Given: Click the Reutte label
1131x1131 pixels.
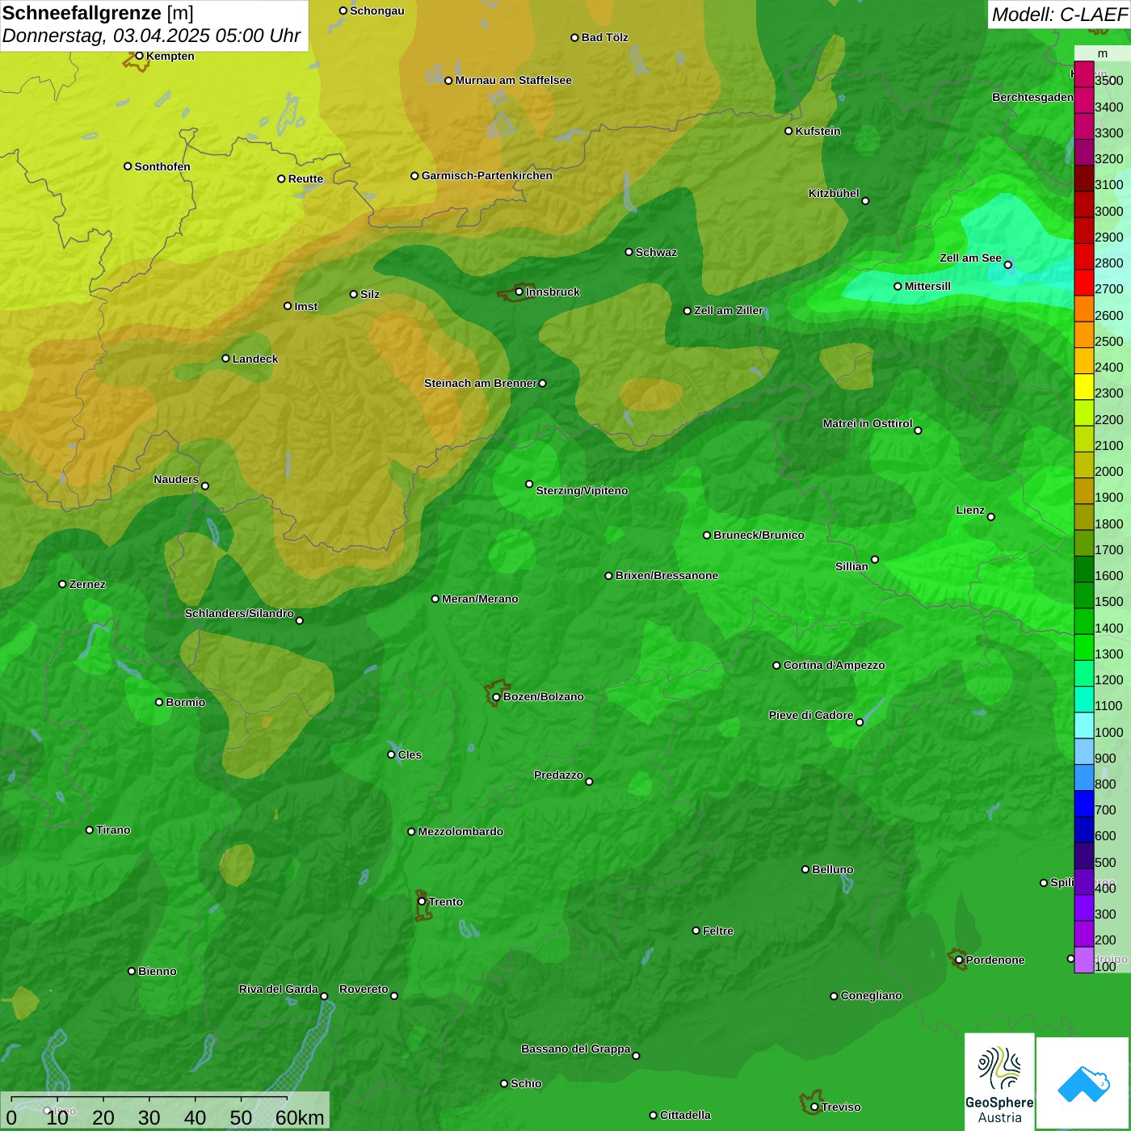Looking at the screenshot, I should [306, 179].
